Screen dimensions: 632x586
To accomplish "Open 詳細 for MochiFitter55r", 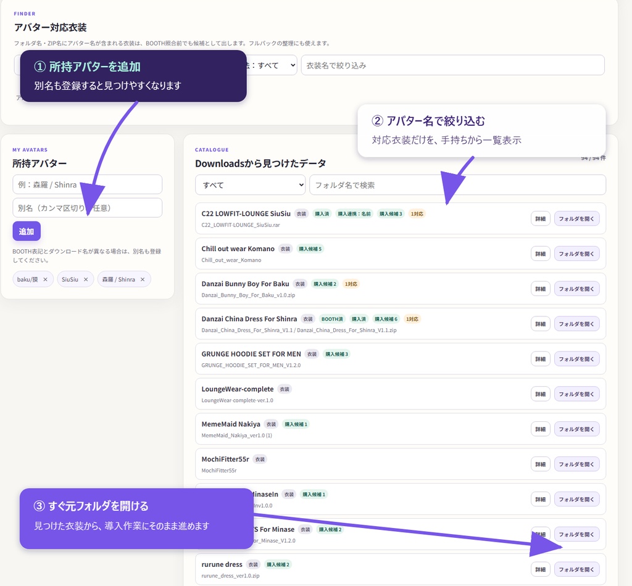I will pyautogui.click(x=541, y=464).
